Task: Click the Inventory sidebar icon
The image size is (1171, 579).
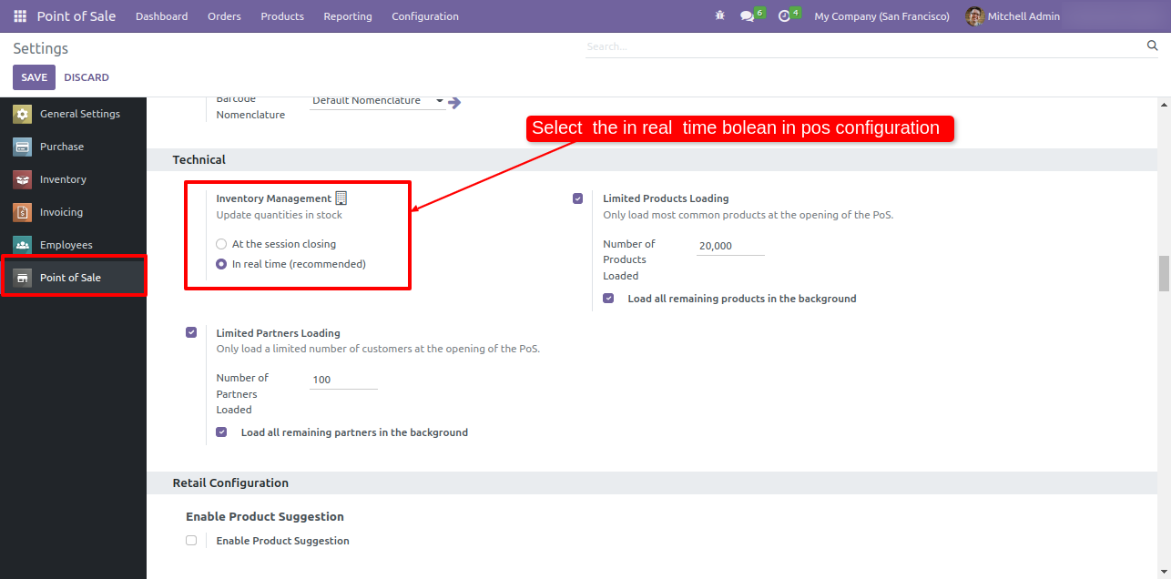Action: [x=22, y=179]
